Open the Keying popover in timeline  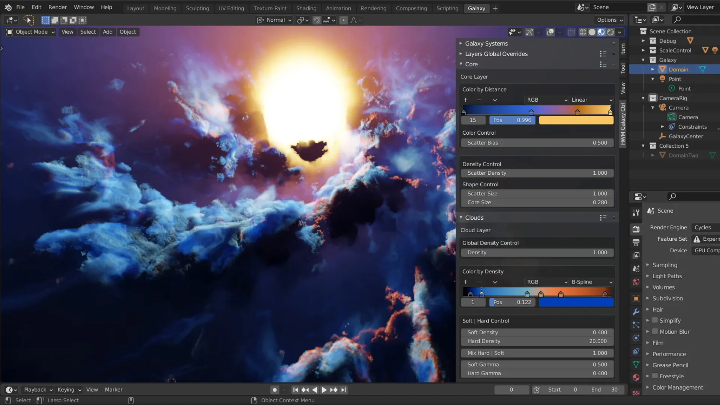tap(69, 390)
